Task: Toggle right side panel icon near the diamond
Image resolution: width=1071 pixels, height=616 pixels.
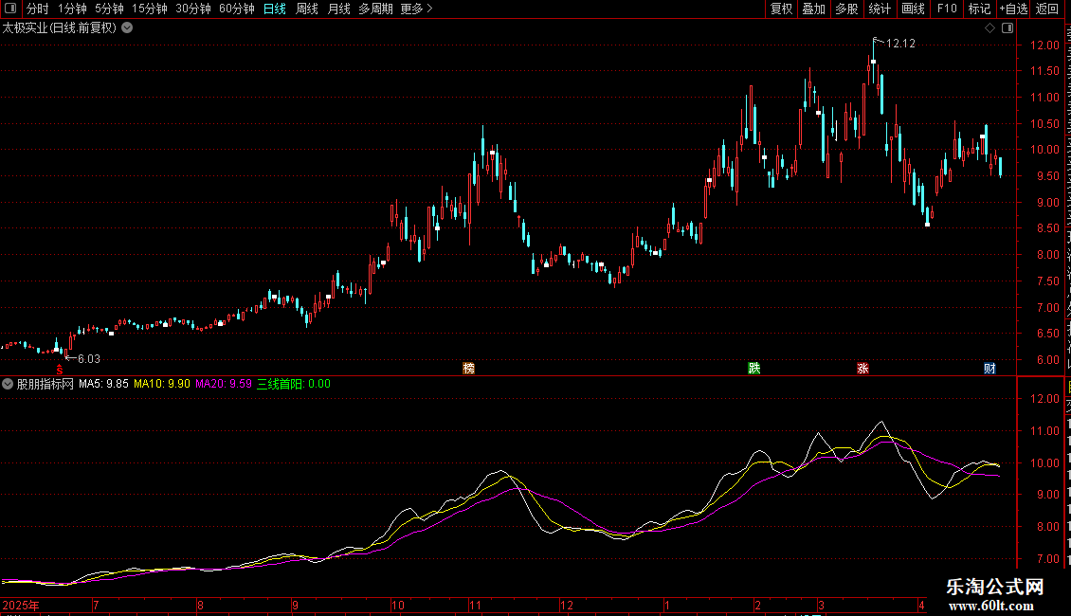Action: pos(1007,28)
